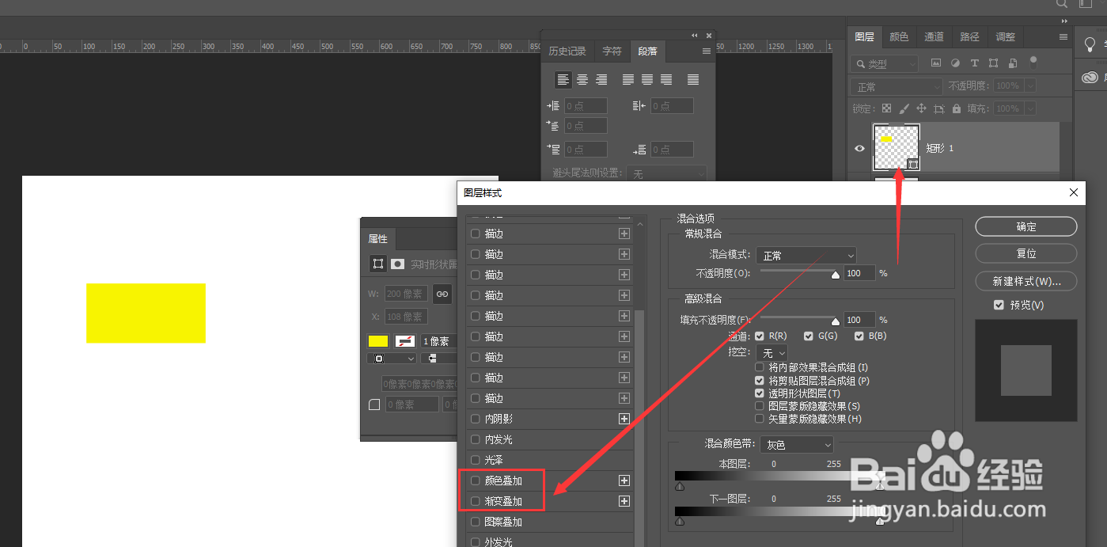Click the 确定 button
Image resolution: width=1107 pixels, height=547 pixels.
coord(1026,226)
